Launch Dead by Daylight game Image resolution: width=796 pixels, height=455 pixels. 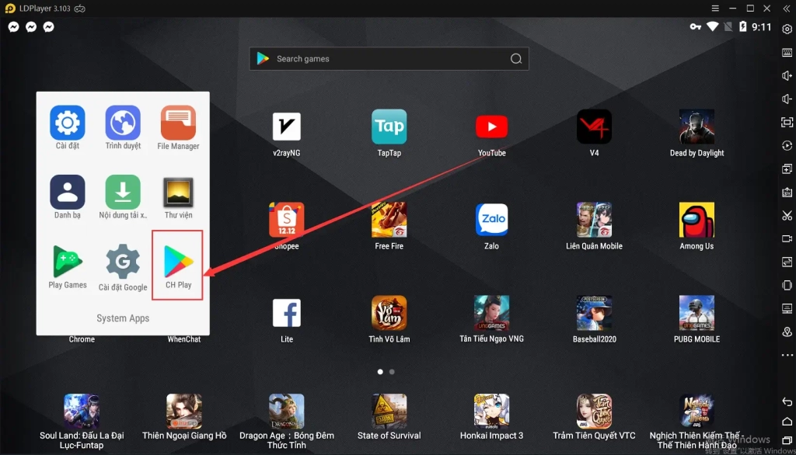[696, 127]
